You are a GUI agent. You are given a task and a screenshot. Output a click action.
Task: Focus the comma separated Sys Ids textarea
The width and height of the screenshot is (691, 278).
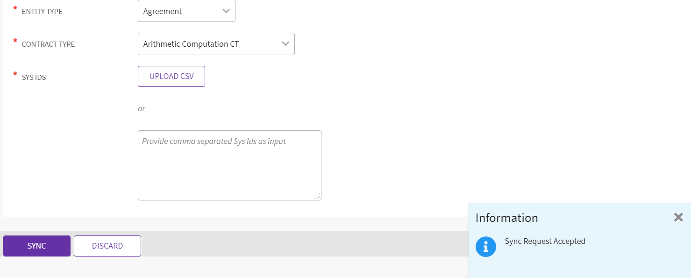point(229,165)
